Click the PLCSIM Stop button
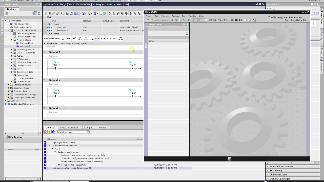 pos(236,20)
